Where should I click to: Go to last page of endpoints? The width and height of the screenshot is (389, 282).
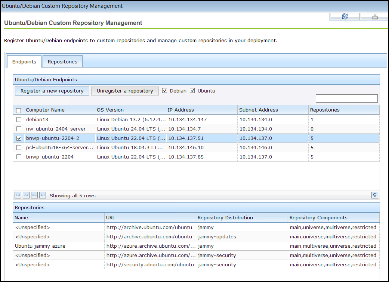[43, 195]
